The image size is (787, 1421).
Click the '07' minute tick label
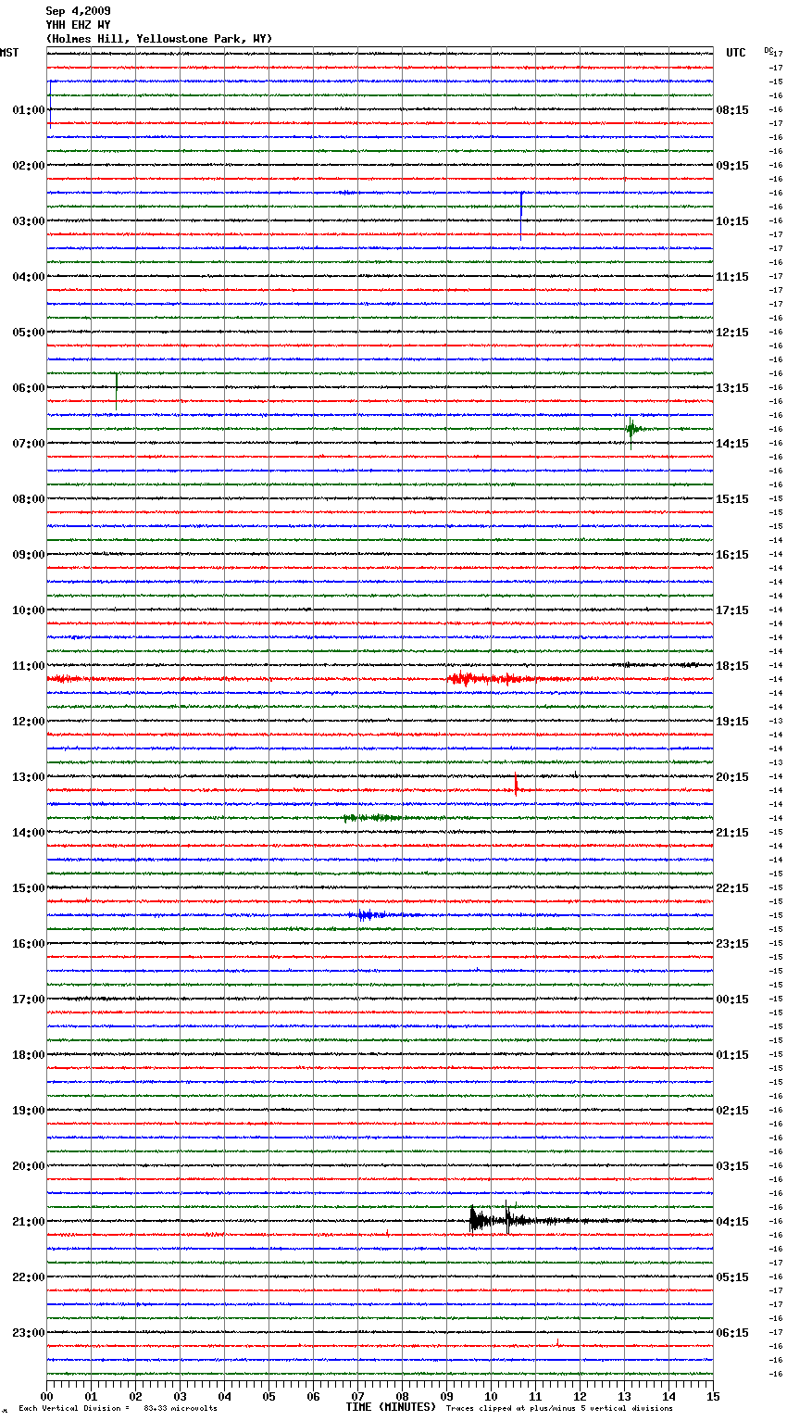tap(357, 1396)
